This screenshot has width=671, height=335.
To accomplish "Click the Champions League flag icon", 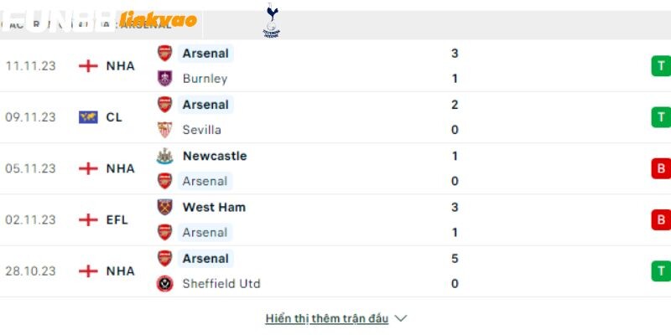I will click(88, 117).
